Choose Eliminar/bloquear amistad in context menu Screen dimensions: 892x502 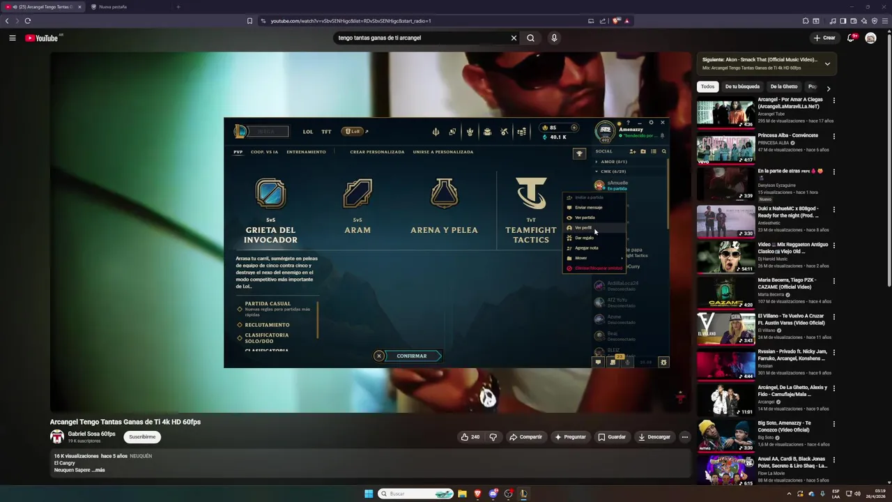tap(594, 268)
